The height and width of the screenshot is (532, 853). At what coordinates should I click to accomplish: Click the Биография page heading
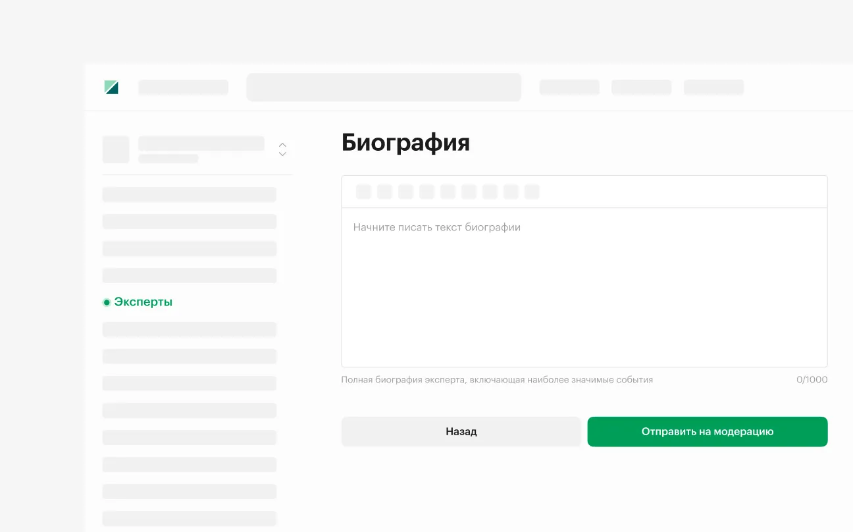(405, 142)
